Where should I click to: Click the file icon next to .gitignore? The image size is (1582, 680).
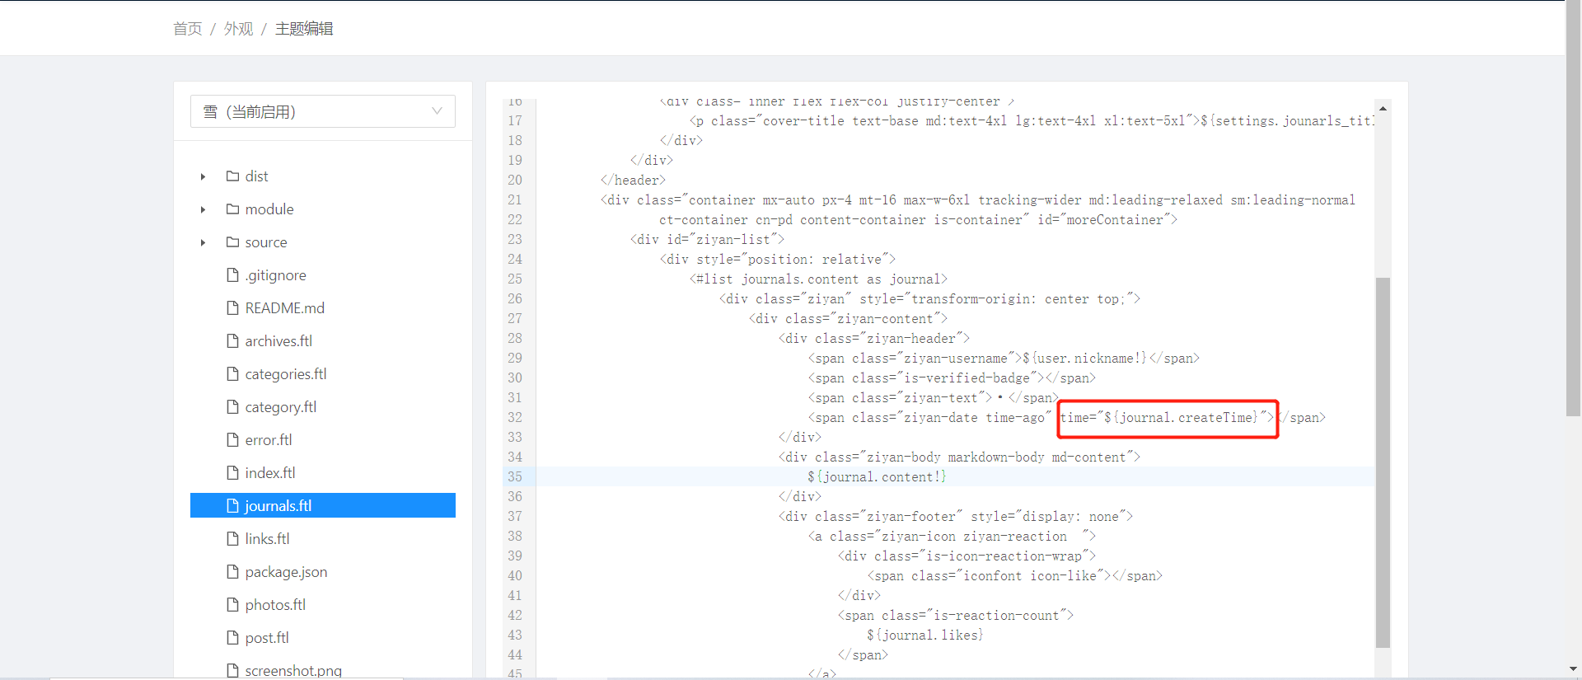(232, 274)
